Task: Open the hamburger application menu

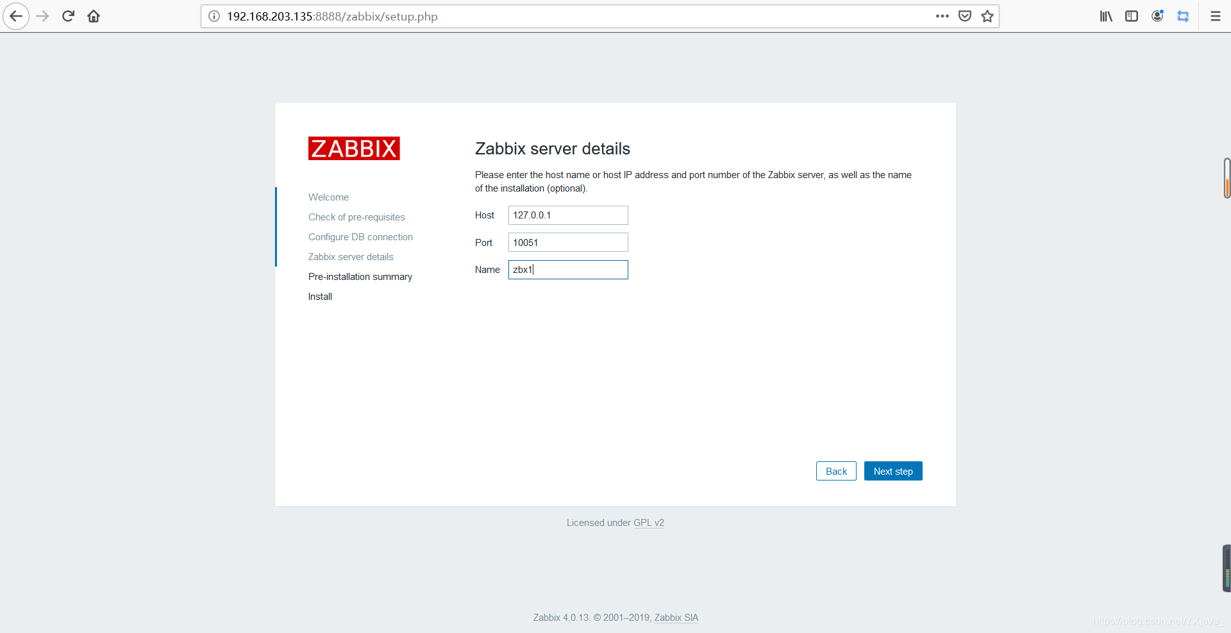Action: coord(1216,16)
